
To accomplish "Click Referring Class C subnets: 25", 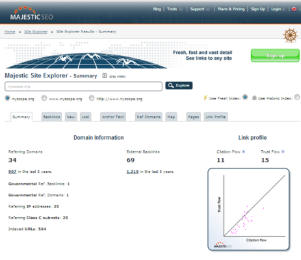I will tap(38, 218).
